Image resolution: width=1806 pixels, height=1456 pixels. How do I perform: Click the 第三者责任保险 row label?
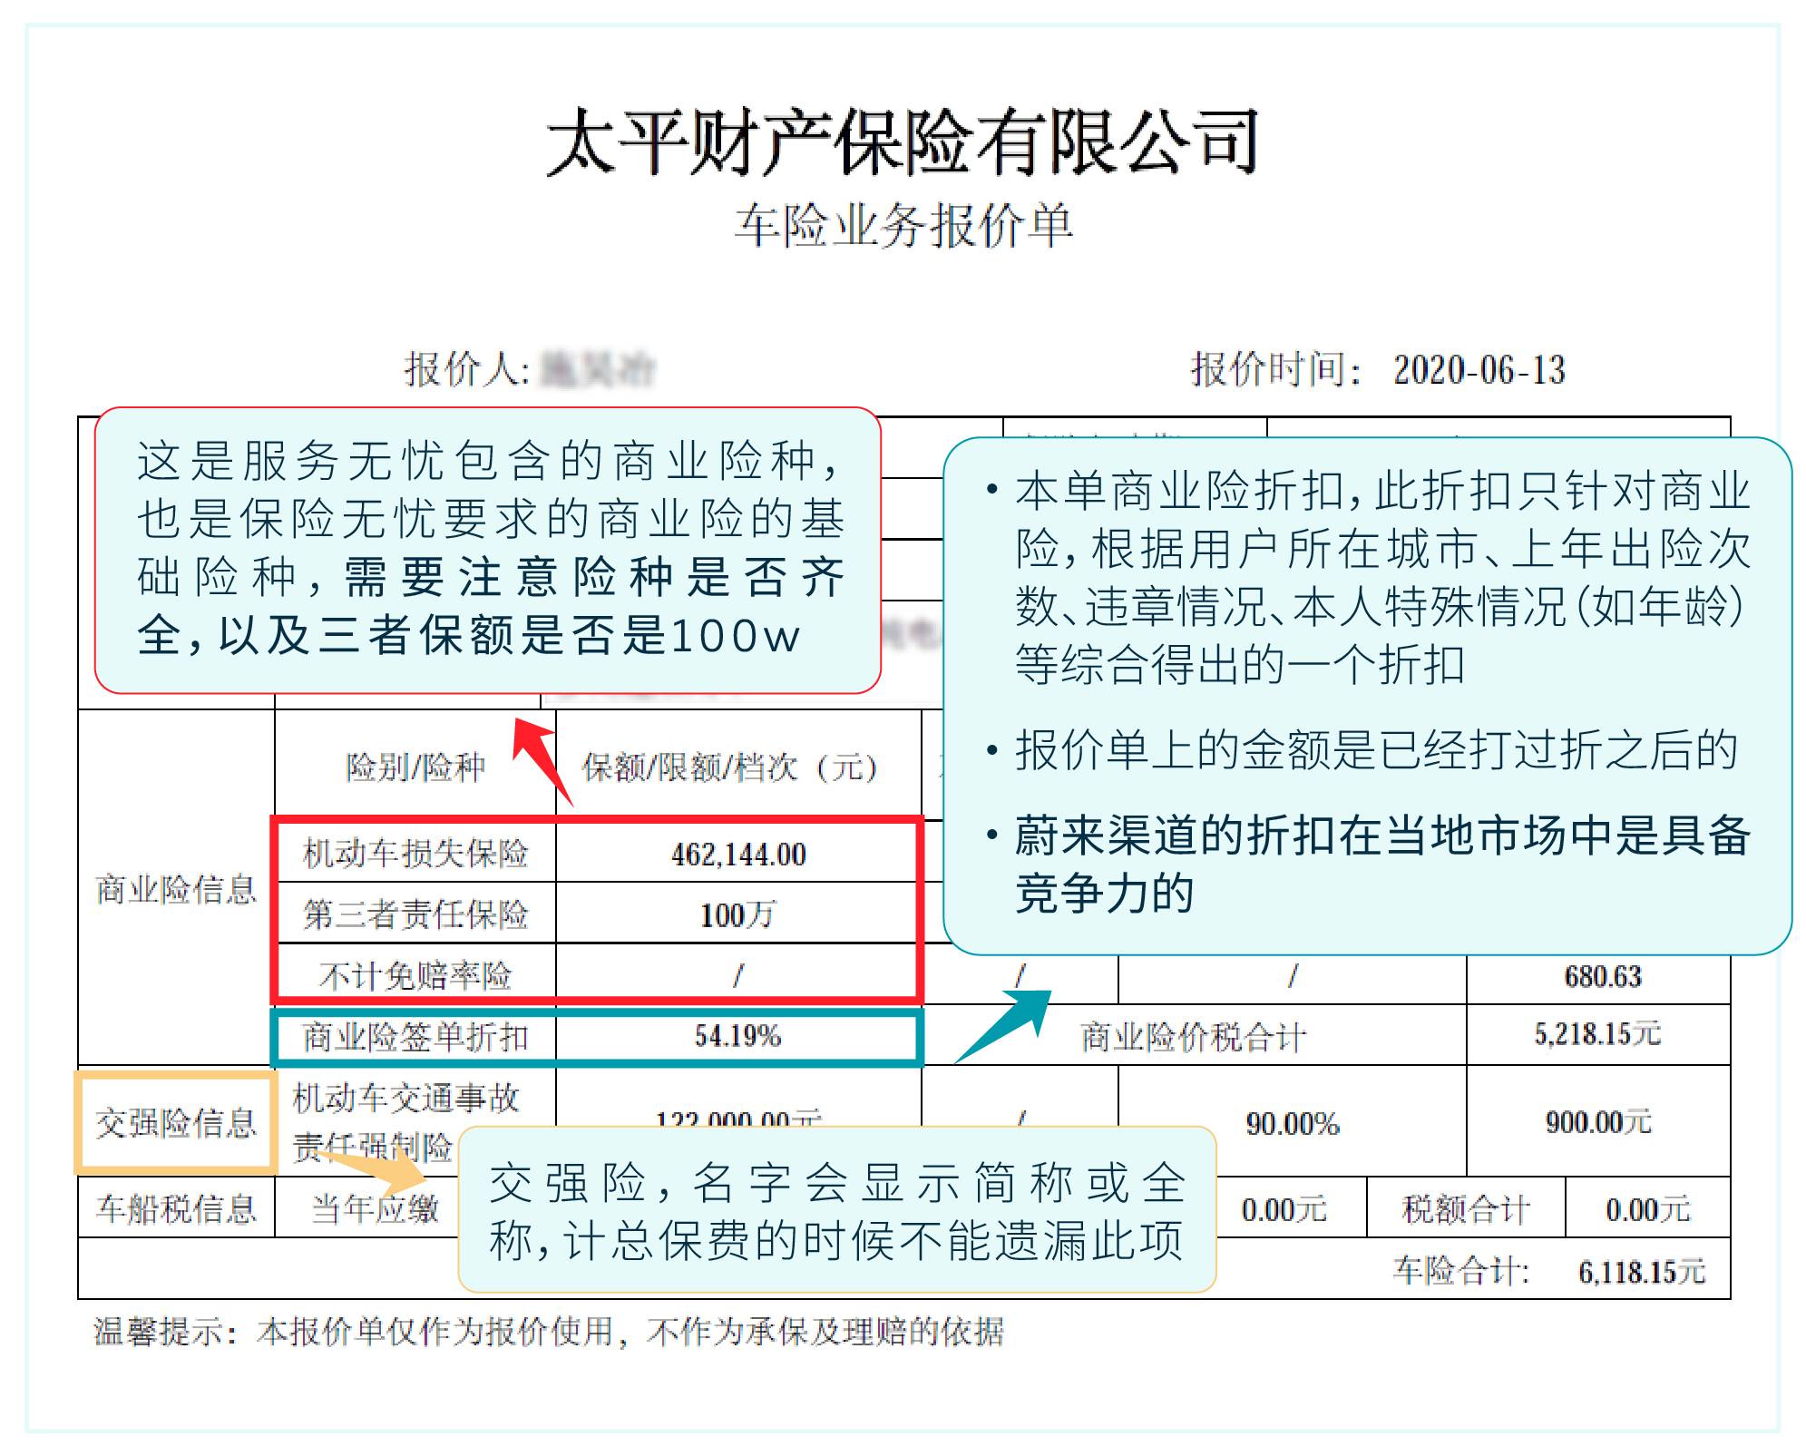point(415,914)
